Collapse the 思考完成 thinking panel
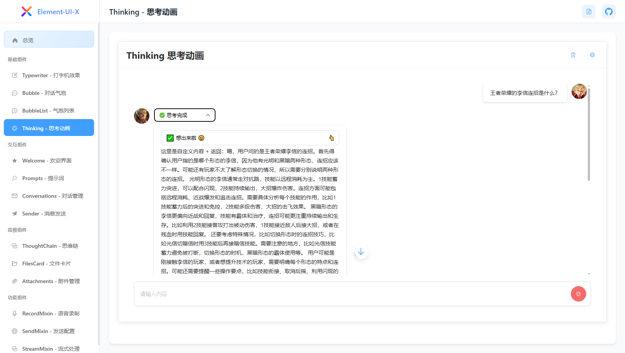 click(207, 115)
